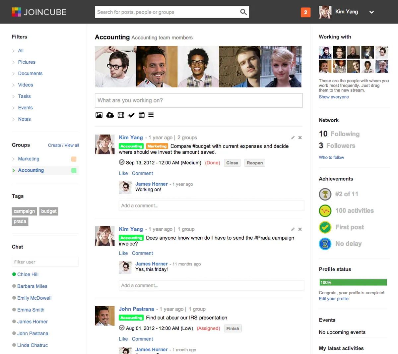398x354 pixels.
Task: Click the first Working with avatar
Action: tap(325, 52)
